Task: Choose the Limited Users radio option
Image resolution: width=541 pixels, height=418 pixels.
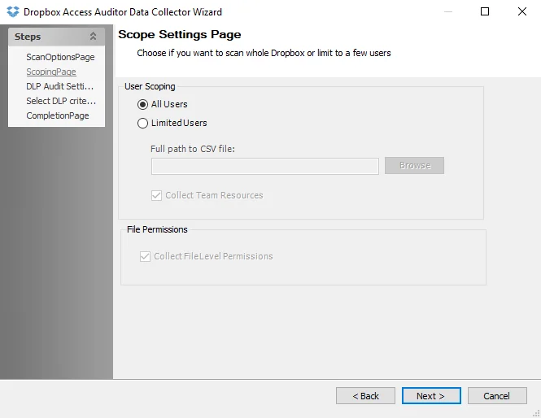Action: pyautogui.click(x=142, y=123)
